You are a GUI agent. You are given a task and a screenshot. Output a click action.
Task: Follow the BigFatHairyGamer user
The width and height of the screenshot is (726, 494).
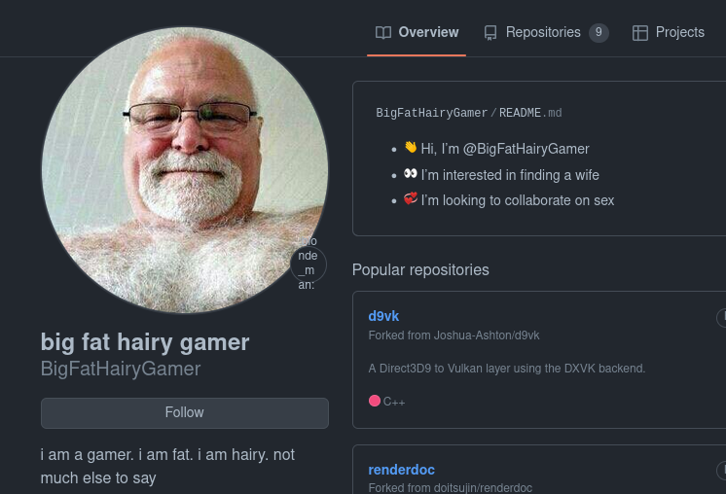pos(185,412)
